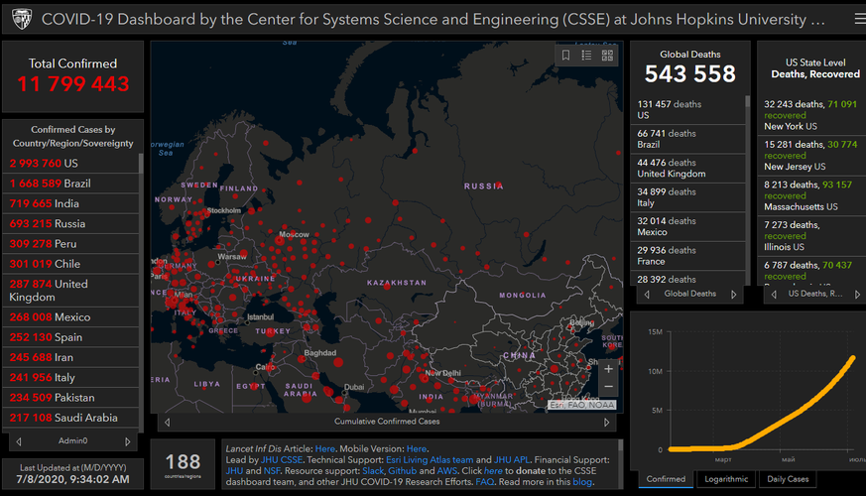Open the map bookmarks icon
This screenshot has width=866, height=496.
(x=566, y=56)
